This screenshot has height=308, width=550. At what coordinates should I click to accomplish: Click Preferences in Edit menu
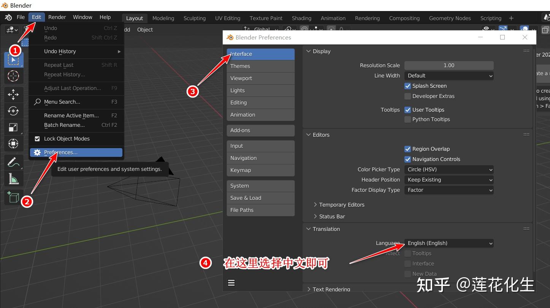point(76,152)
